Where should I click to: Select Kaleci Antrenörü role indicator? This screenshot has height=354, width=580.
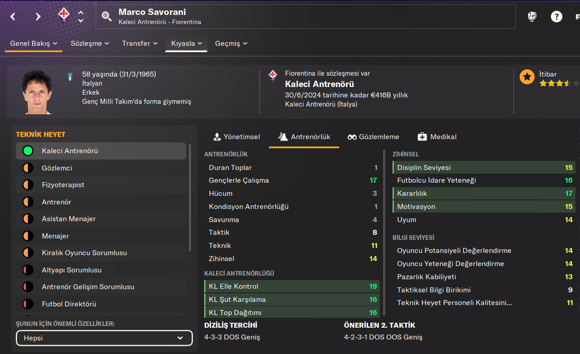pos(28,151)
